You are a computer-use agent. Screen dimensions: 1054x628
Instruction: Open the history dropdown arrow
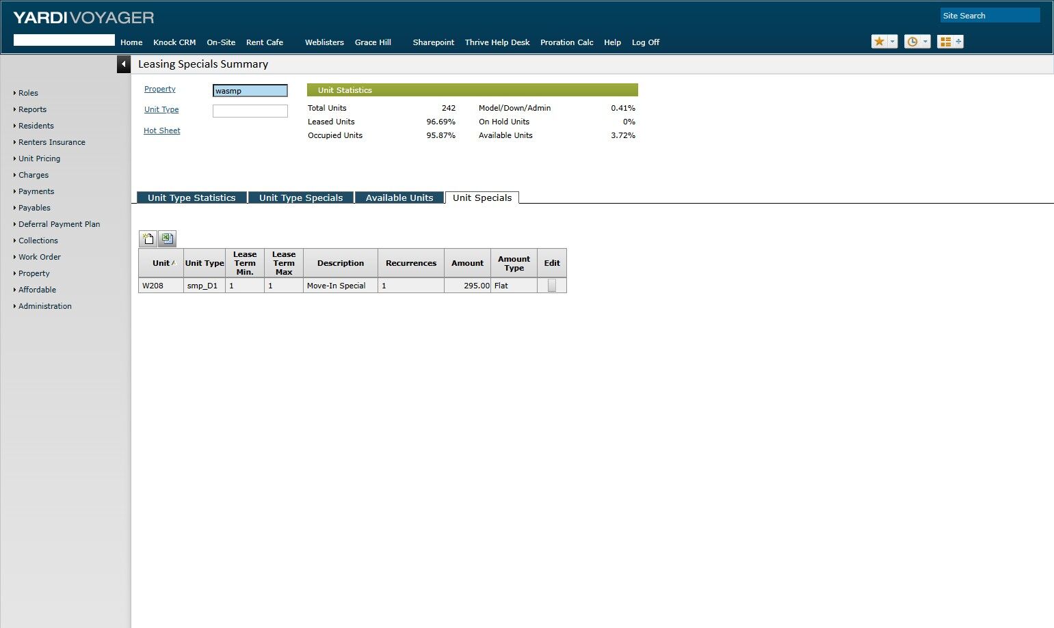point(924,41)
